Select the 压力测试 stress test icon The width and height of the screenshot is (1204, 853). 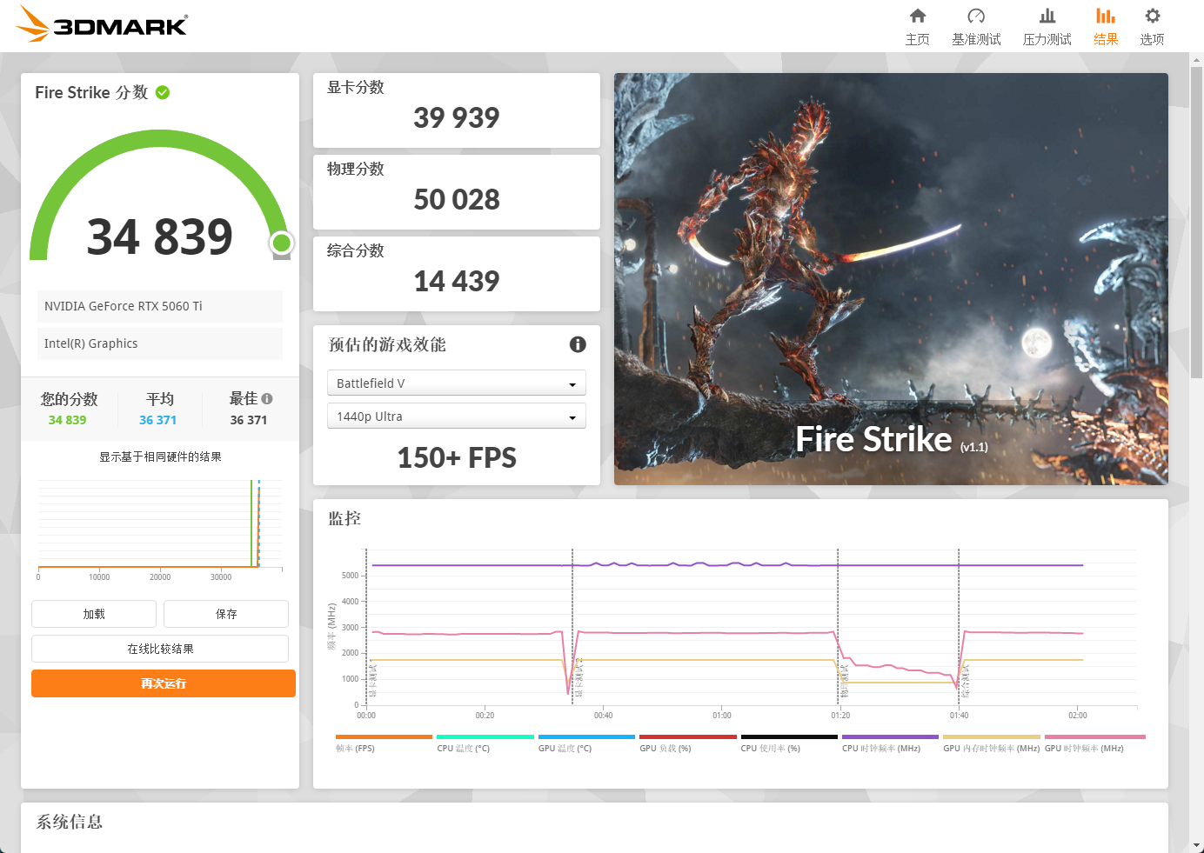[x=1047, y=22]
